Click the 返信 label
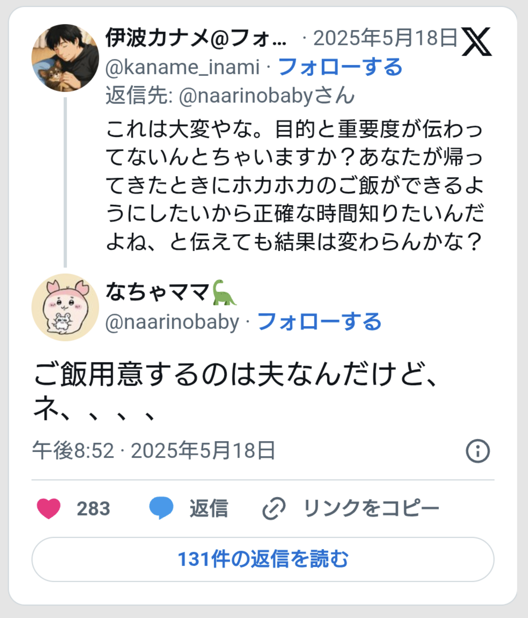The width and height of the screenshot is (528, 618). click(209, 508)
